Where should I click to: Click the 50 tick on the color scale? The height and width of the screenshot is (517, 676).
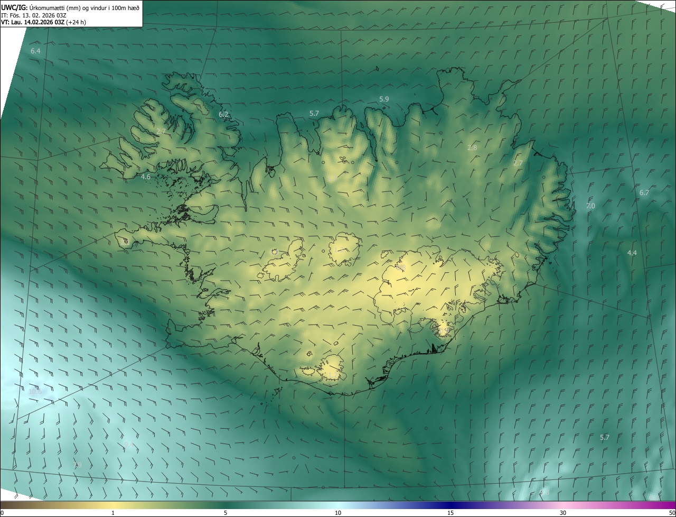(672, 513)
